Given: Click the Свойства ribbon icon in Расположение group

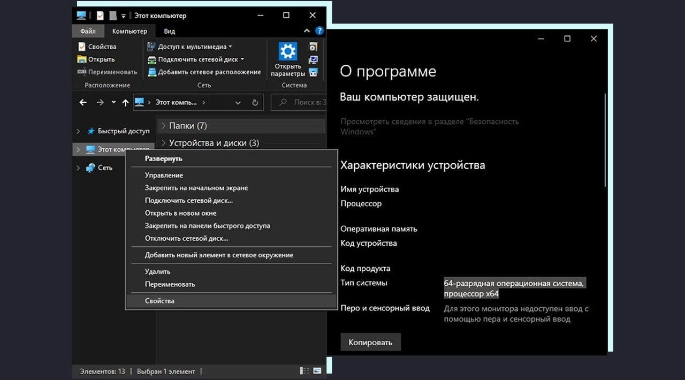Looking at the screenshot, I should [82, 47].
